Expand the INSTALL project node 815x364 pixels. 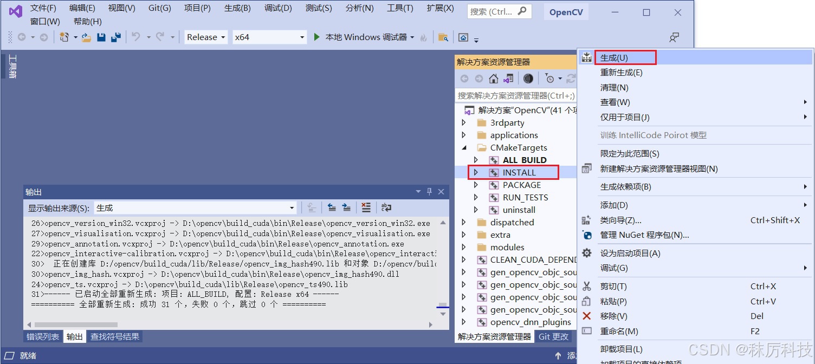click(x=476, y=172)
